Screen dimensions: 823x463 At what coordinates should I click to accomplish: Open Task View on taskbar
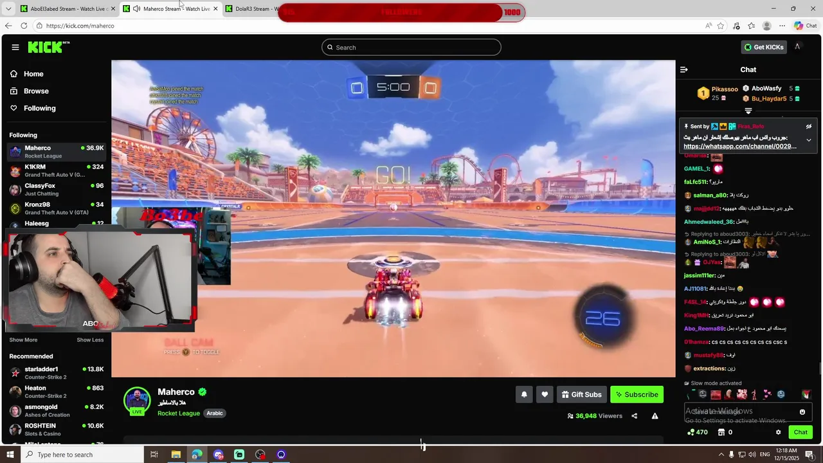[154, 455]
